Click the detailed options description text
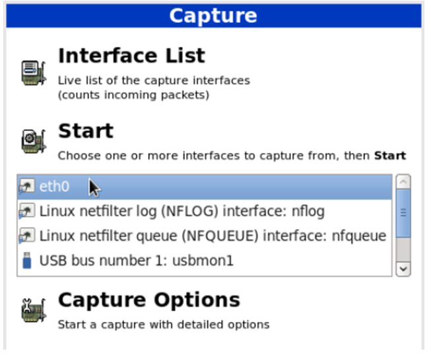Screen dimensions: 431x357 pyautogui.click(x=163, y=325)
